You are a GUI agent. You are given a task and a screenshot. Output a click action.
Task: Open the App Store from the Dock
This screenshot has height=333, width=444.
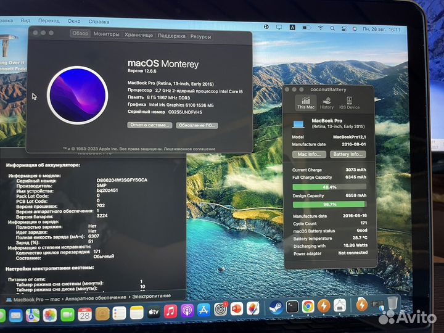tap(203, 310)
